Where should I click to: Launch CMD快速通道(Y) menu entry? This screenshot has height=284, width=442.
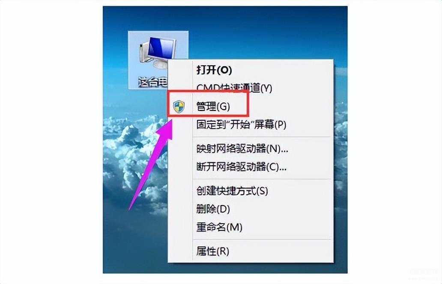(x=234, y=88)
